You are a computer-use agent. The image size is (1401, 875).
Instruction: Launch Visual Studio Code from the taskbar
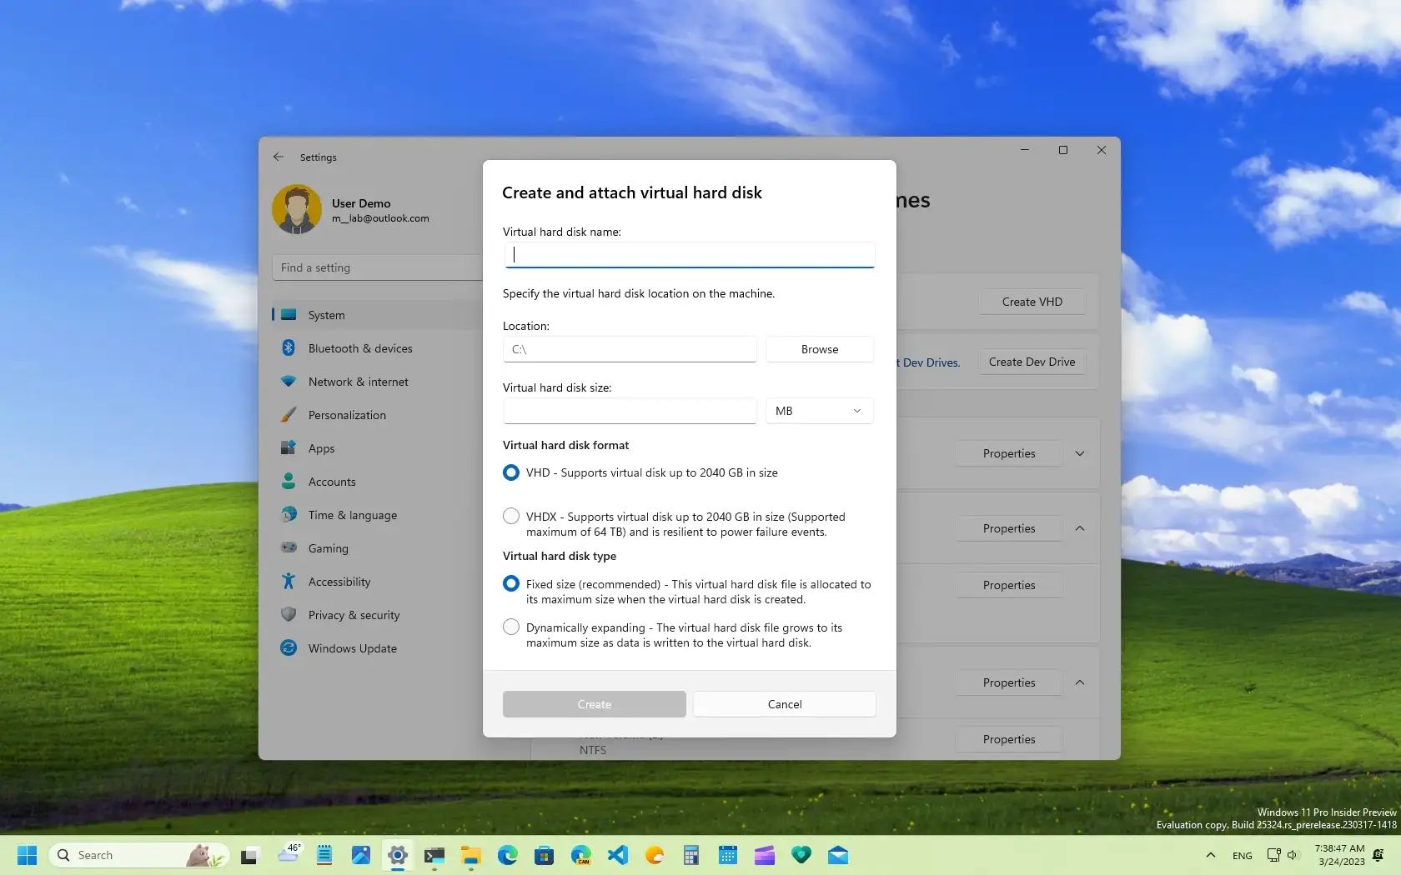coord(617,855)
